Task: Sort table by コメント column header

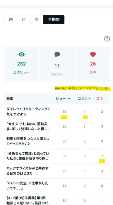Action: coord(84,99)
